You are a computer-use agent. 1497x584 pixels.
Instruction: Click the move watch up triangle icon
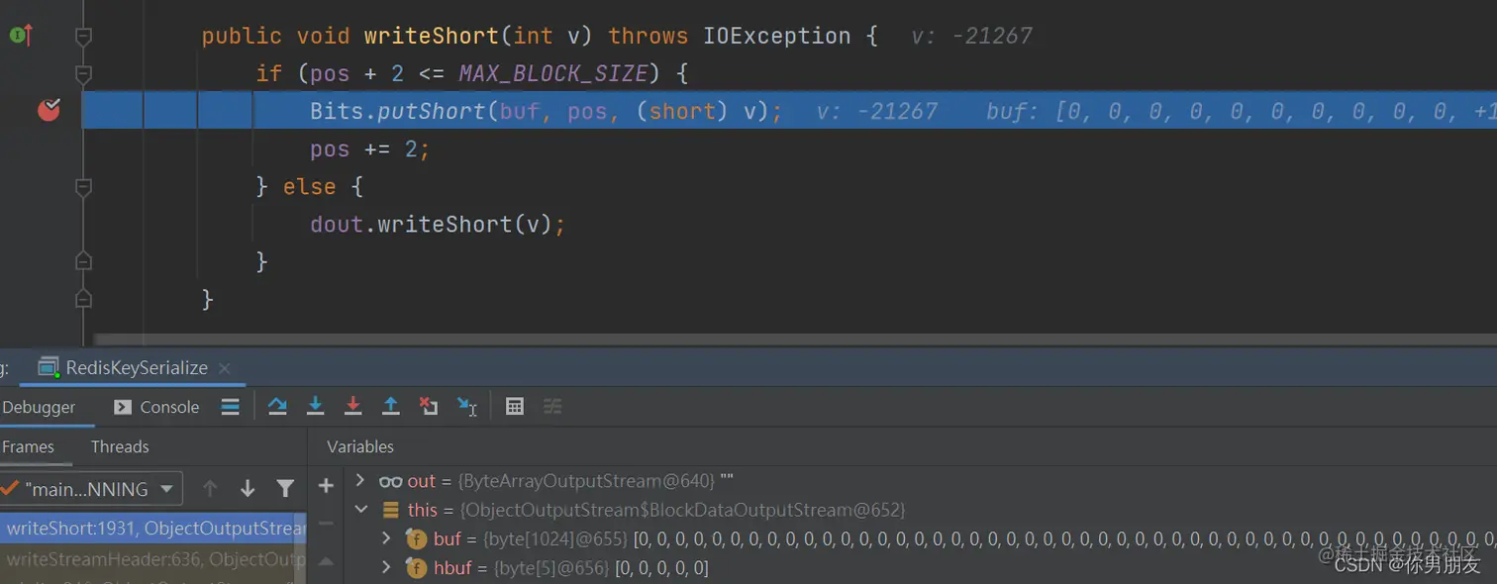326,561
